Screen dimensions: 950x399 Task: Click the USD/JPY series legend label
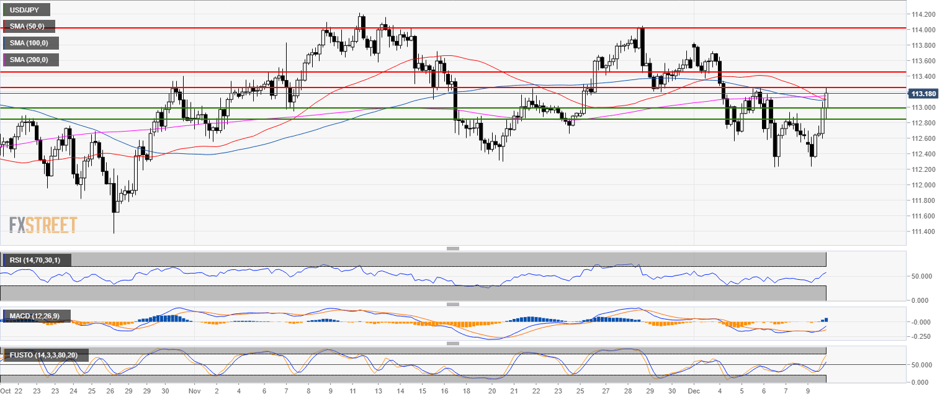[x=25, y=10]
